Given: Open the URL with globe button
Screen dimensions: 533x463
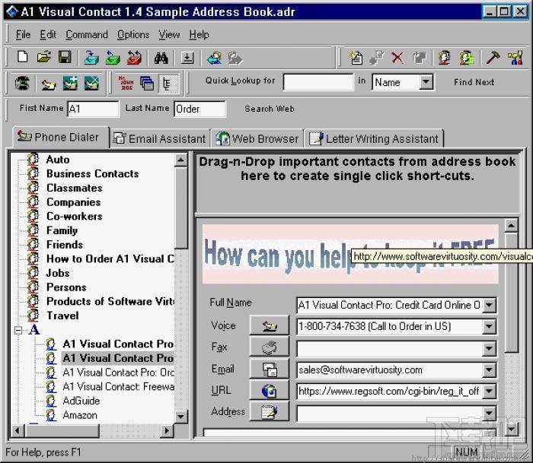Looking at the screenshot, I should (x=270, y=390).
